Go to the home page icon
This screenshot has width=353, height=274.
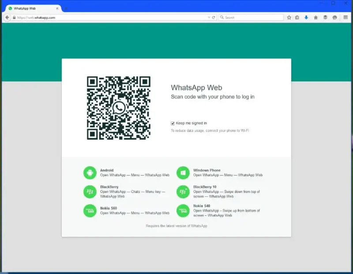pos(315,17)
